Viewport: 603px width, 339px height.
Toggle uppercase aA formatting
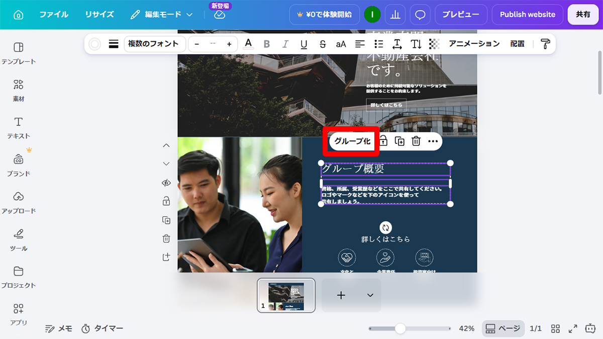(x=341, y=44)
